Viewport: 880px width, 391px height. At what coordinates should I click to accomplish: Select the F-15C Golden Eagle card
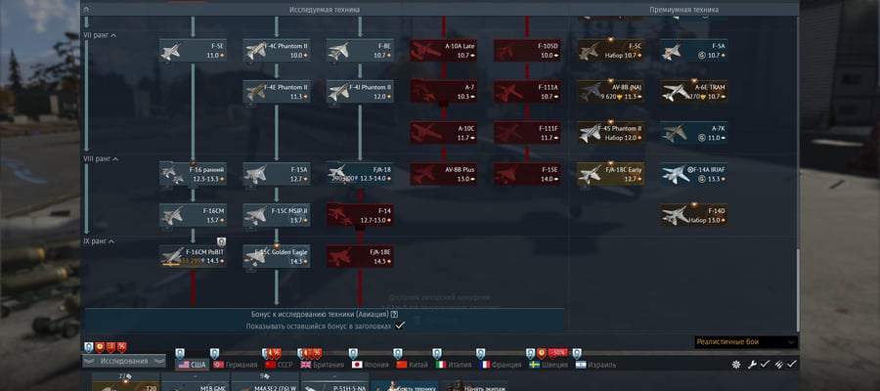pyautogui.click(x=277, y=256)
